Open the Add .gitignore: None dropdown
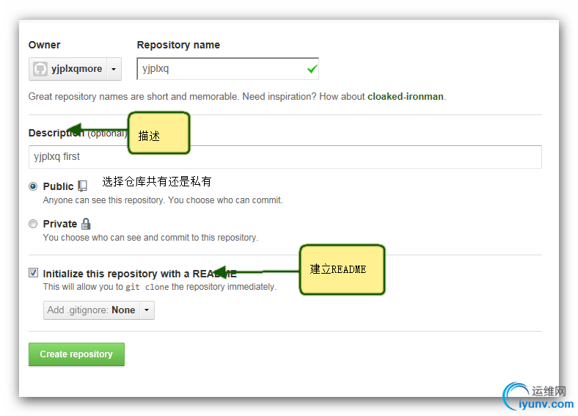The image size is (578, 416). pyautogui.click(x=99, y=310)
